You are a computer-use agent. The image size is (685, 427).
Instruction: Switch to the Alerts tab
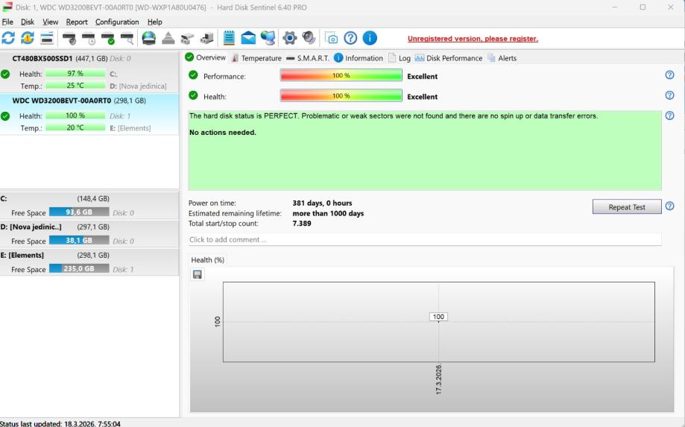click(502, 58)
